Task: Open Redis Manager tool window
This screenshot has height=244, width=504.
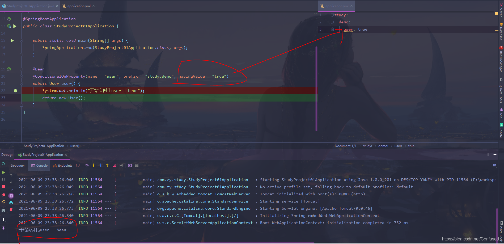Action: pyautogui.click(x=501, y=59)
